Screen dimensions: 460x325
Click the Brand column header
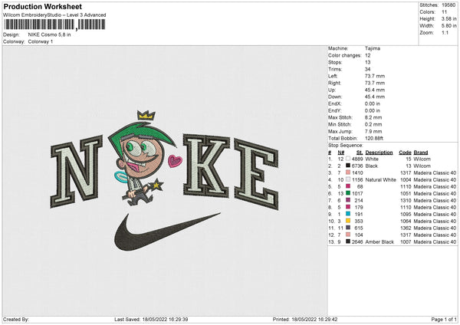421,153
